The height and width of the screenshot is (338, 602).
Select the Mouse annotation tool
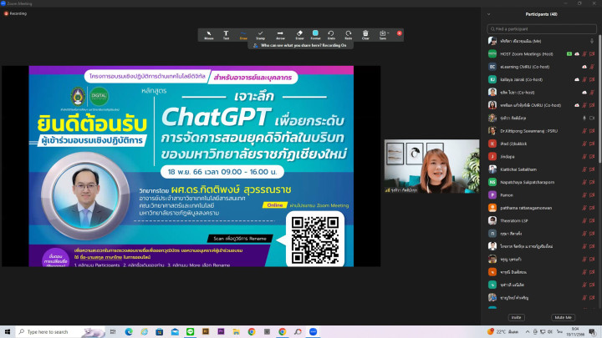209,35
